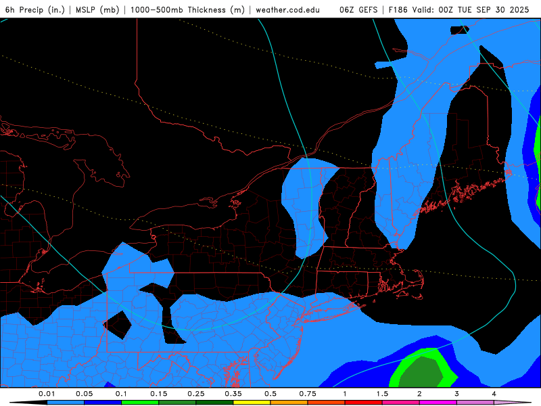Click the '06Z GEFS' model run label
This screenshot has height=406, width=541.
coord(358,9)
